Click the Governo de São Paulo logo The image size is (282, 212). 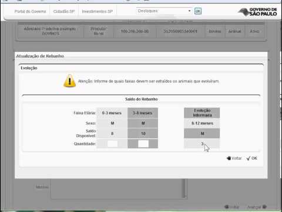coord(257,12)
